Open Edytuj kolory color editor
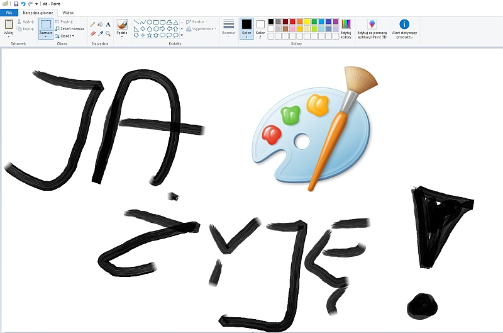The image size is (503, 333). tap(346, 29)
